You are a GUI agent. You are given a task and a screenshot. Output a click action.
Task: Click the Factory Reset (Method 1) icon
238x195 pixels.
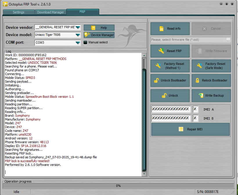click(158, 66)
